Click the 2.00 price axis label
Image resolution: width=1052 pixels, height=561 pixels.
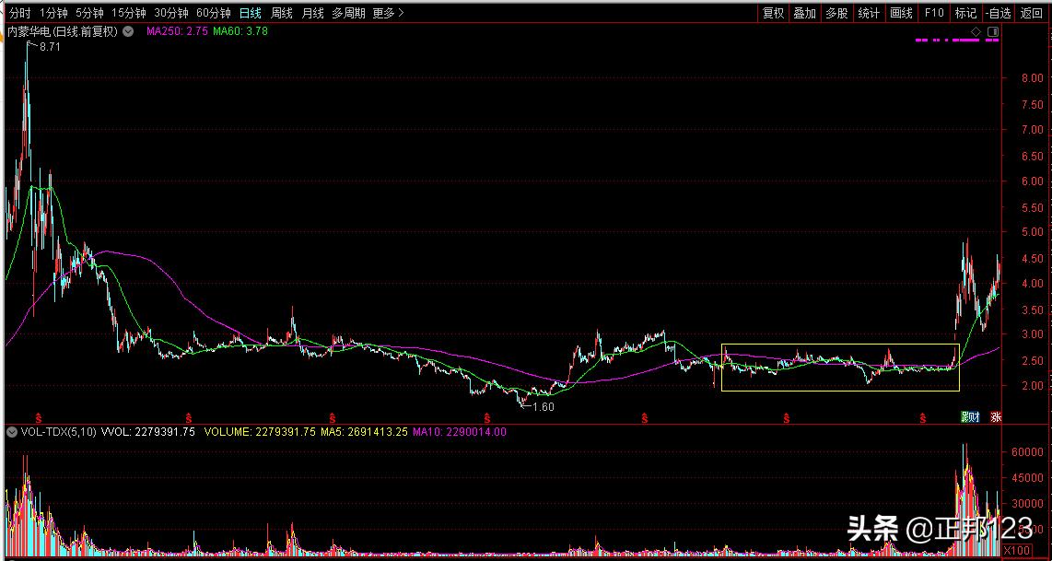point(1034,386)
